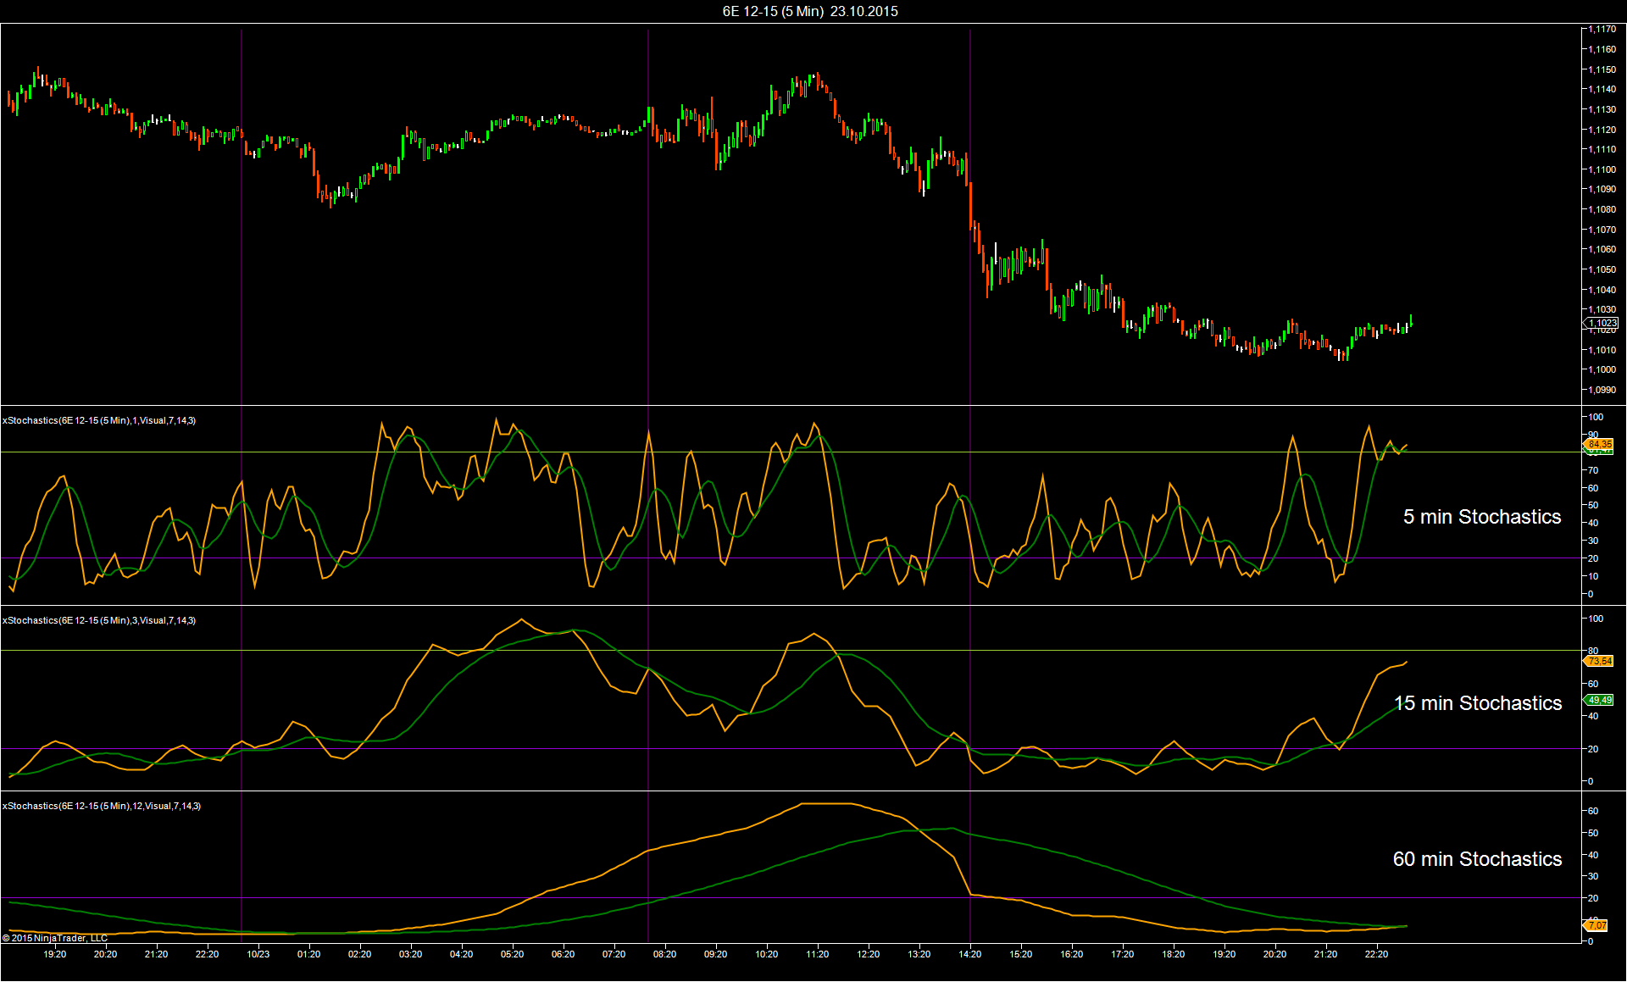Click the 14:20 label on the time axis
This screenshot has height=982, width=1627.
pyautogui.click(x=969, y=954)
